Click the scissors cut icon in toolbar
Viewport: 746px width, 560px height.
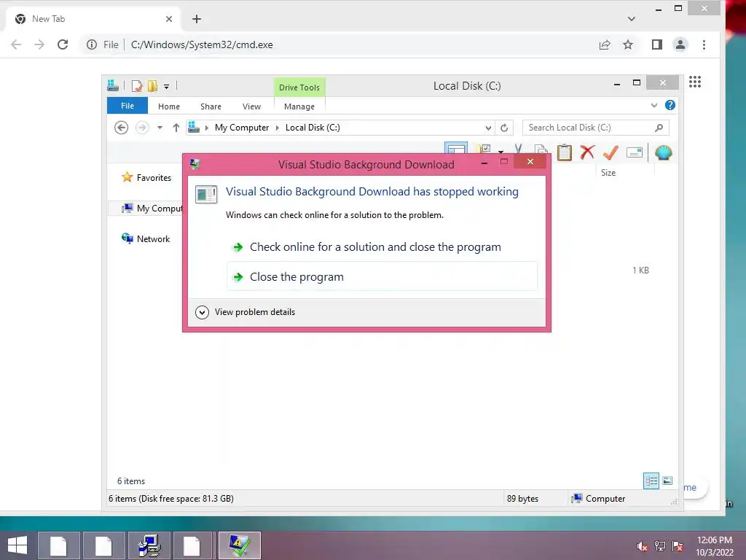tap(518, 148)
